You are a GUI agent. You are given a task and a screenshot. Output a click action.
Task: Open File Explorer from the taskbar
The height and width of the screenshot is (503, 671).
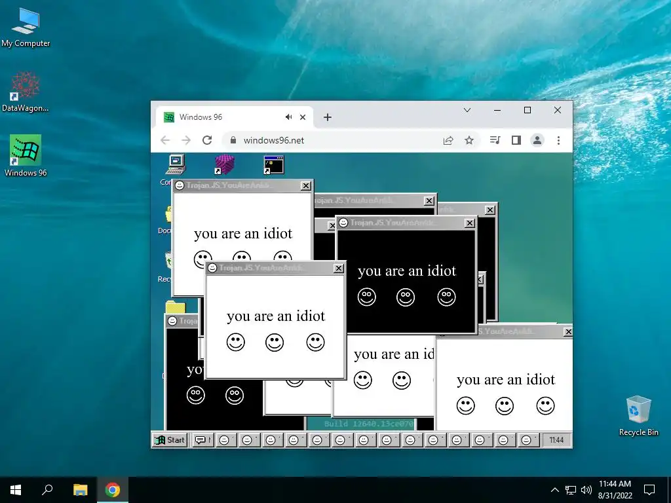80,490
